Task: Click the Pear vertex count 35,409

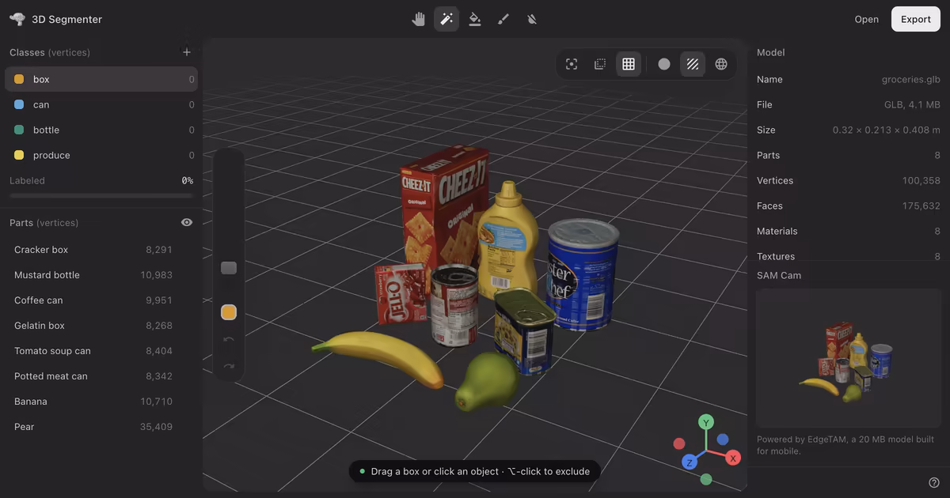Action: click(x=156, y=427)
